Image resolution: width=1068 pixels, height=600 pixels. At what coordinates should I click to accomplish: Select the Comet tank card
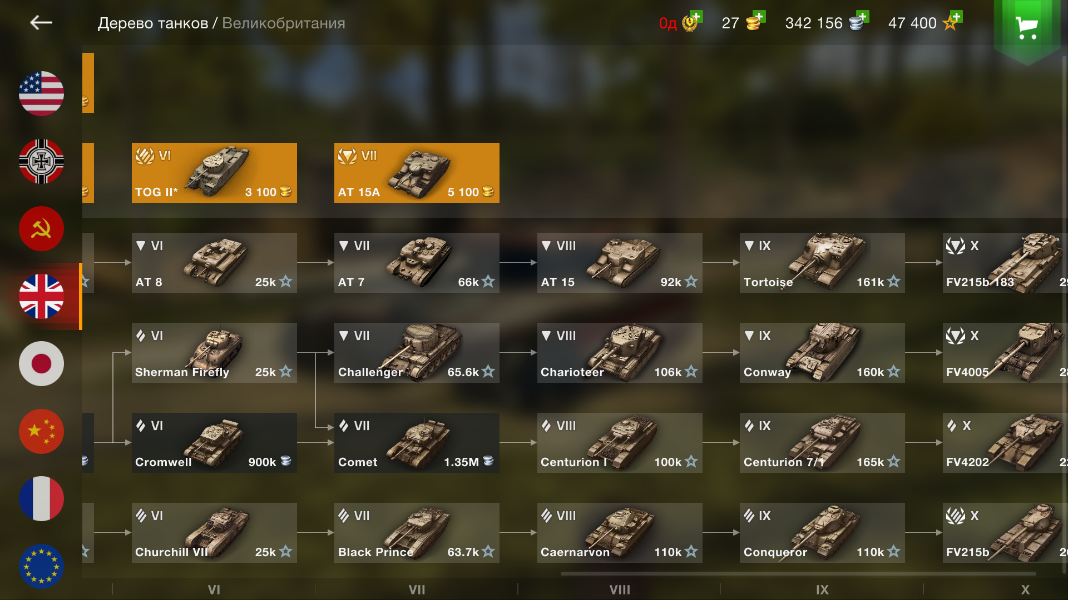click(417, 443)
